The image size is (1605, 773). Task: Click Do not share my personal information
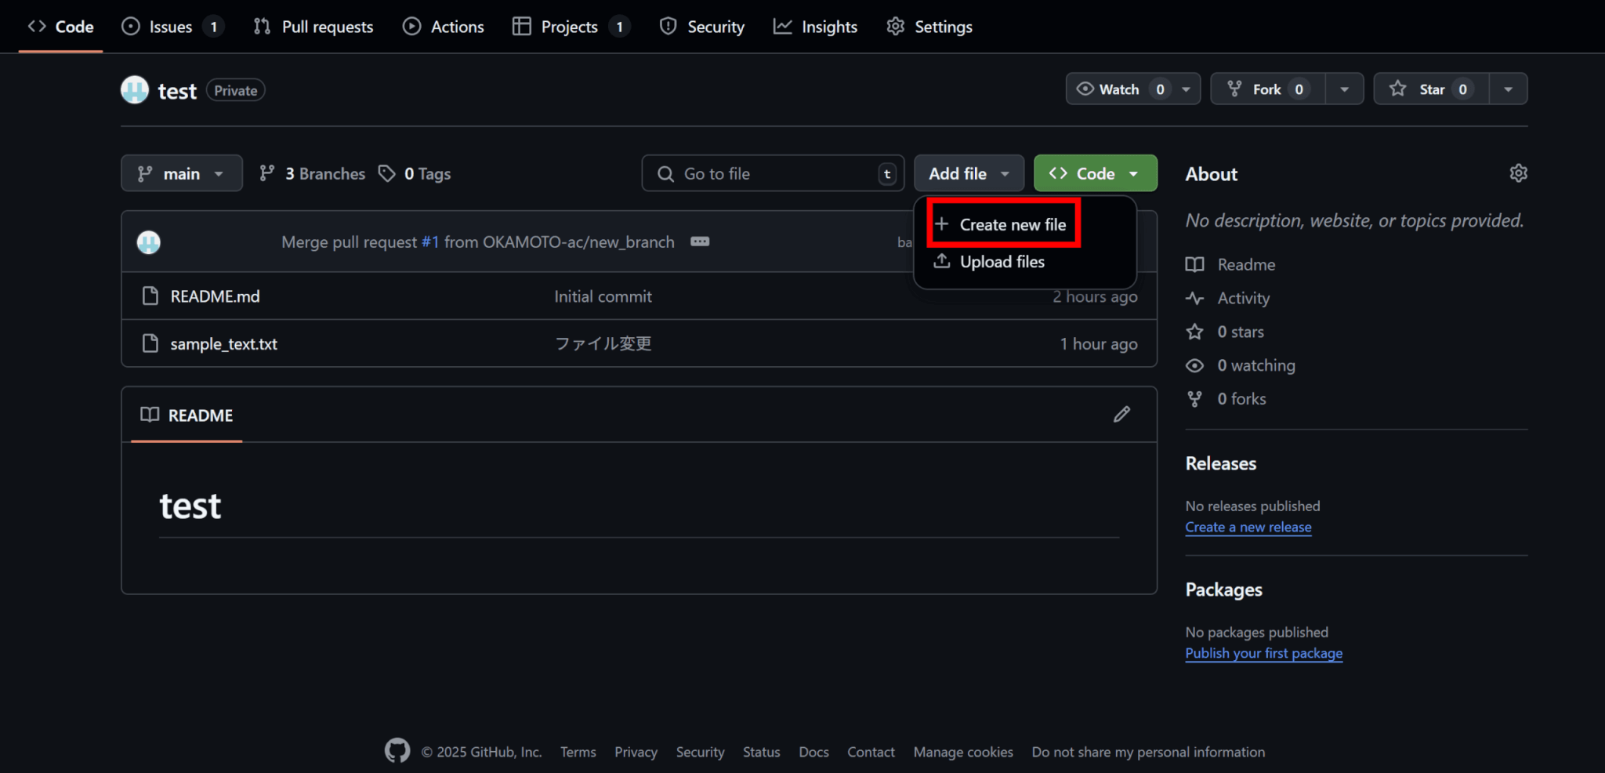pyautogui.click(x=1148, y=752)
